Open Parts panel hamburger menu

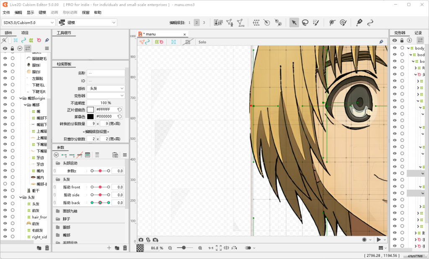(47, 48)
